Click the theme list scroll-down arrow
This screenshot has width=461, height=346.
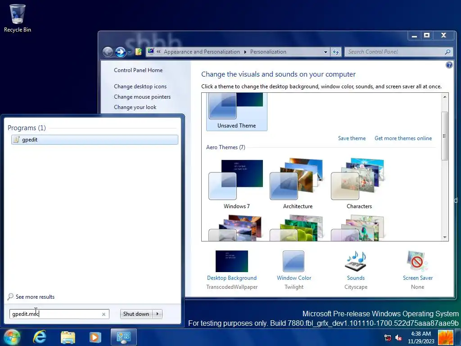click(444, 237)
